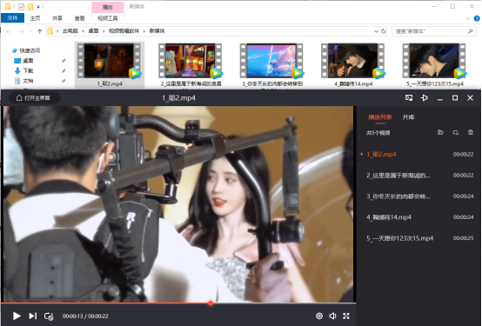The width and height of the screenshot is (482, 326).
Task: Select third playlist item starting with 3_
Action: click(x=418, y=196)
